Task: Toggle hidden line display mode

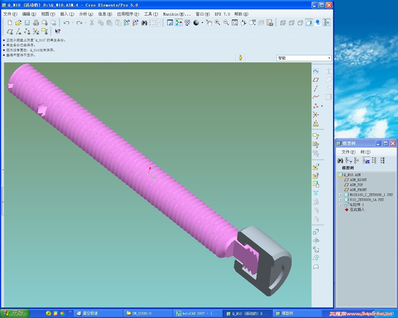Action: pos(291,23)
